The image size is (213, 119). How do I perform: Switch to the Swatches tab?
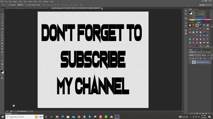(x=196, y=9)
